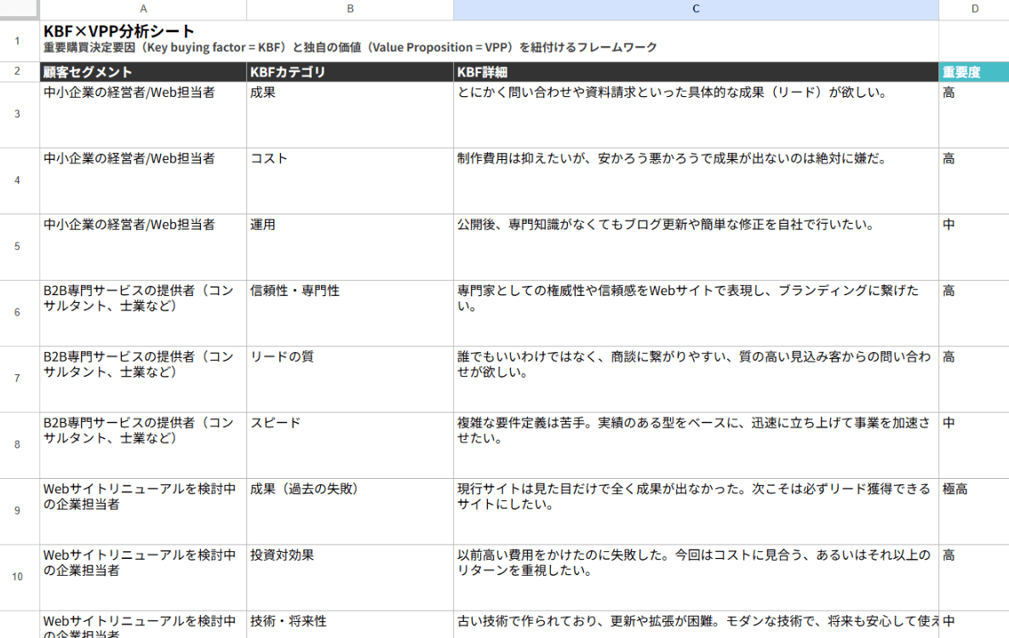Click the highlighted column C header
This screenshot has width=1009, height=638.
[x=696, y=9]
